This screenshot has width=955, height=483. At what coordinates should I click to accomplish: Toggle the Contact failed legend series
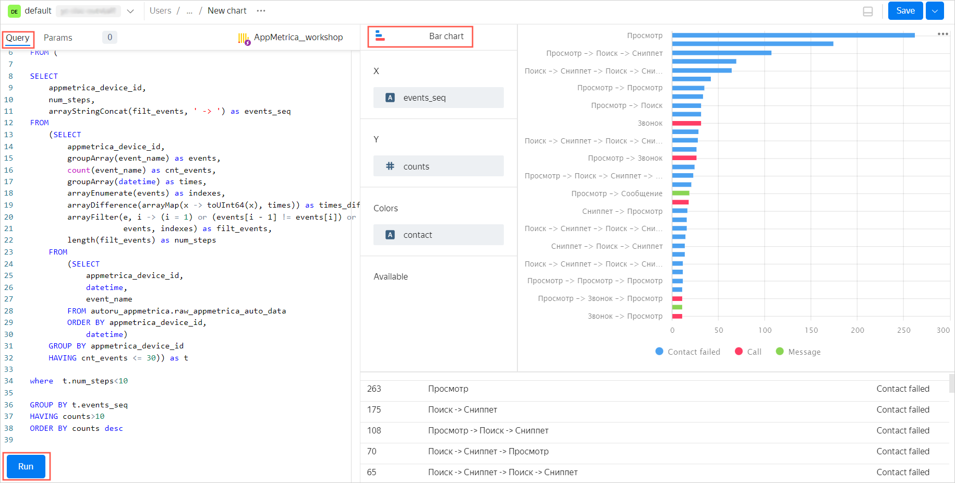(687, 352)
